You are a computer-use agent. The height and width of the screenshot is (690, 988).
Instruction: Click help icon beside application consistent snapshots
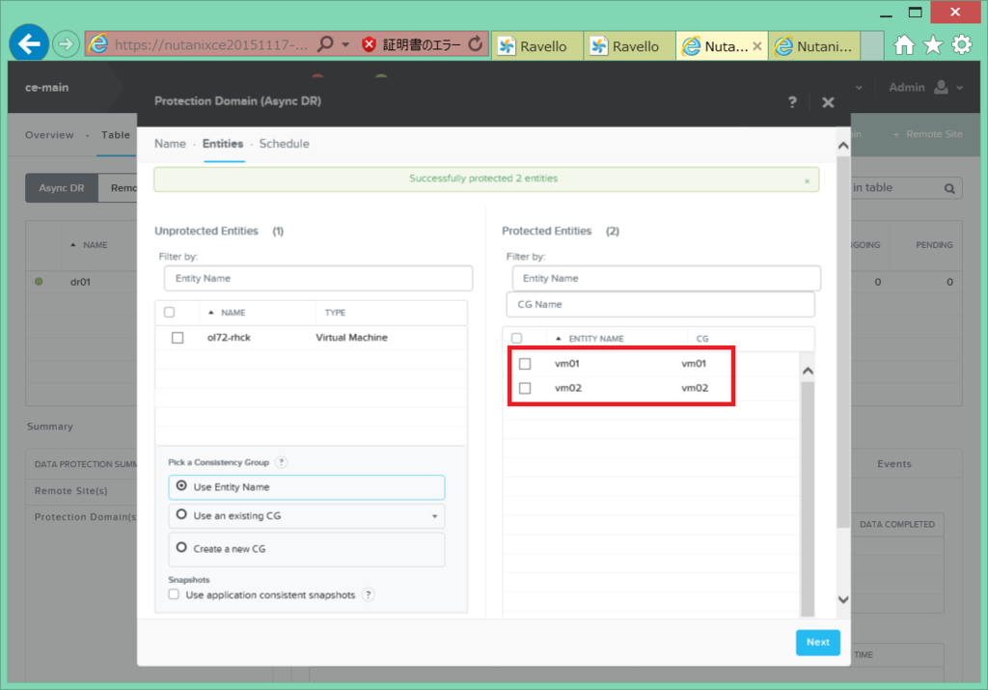tap(369, 594)
